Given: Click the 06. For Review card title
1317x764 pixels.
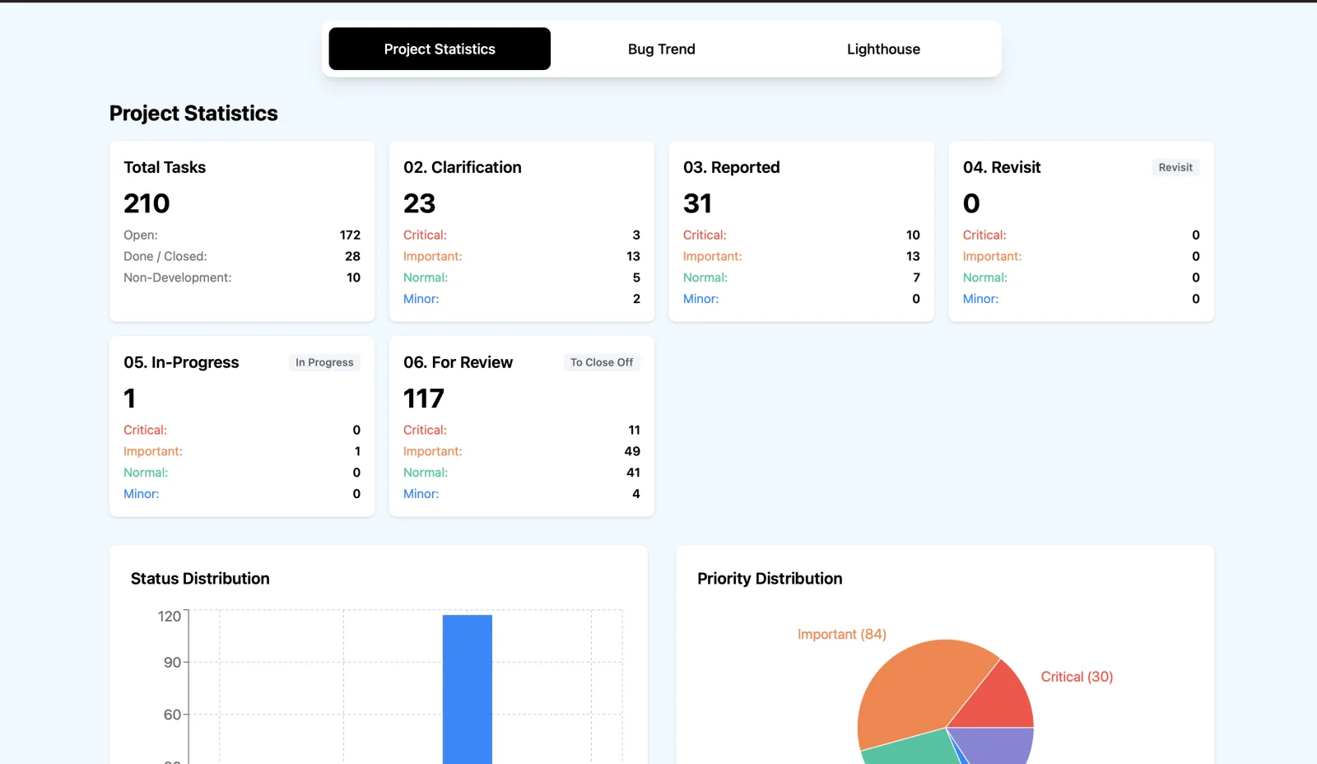Looking at the screenshot, I should (x=458, y=362).
